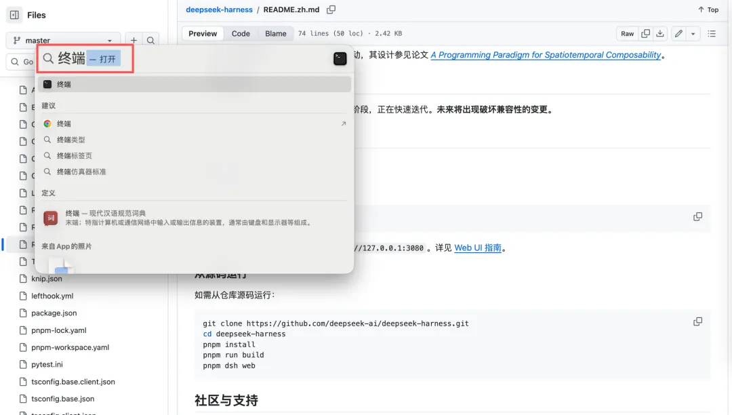Viewport: 732px width, 415px height.
Task: Select the top 终端 app result
Action: (195, 84)
